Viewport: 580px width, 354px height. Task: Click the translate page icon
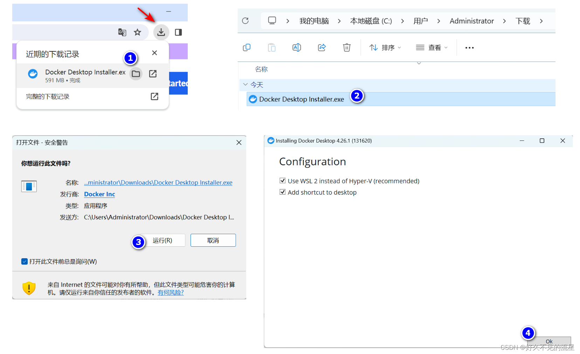(x=122, y=32)
